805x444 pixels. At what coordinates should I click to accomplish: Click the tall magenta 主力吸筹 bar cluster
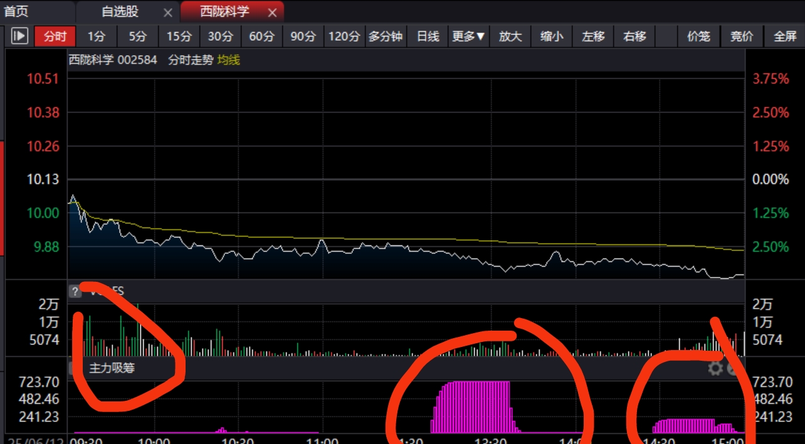(x=476, y=406)
